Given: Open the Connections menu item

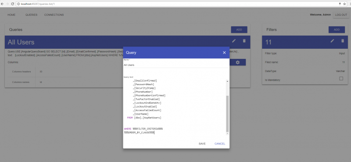Looking at the screenshot, I should (x=54, y=15).
